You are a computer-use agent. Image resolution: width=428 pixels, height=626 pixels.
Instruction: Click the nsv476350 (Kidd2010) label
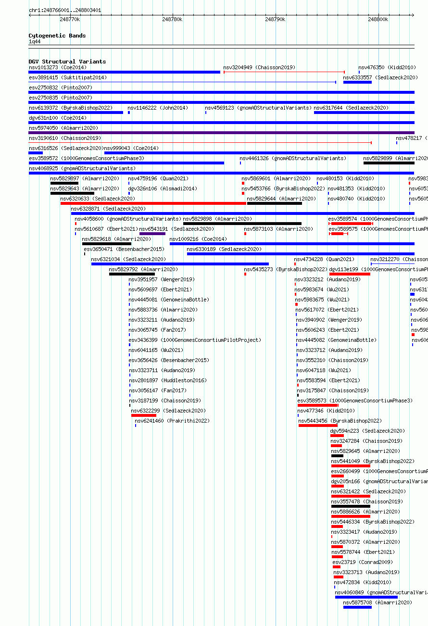387,67
